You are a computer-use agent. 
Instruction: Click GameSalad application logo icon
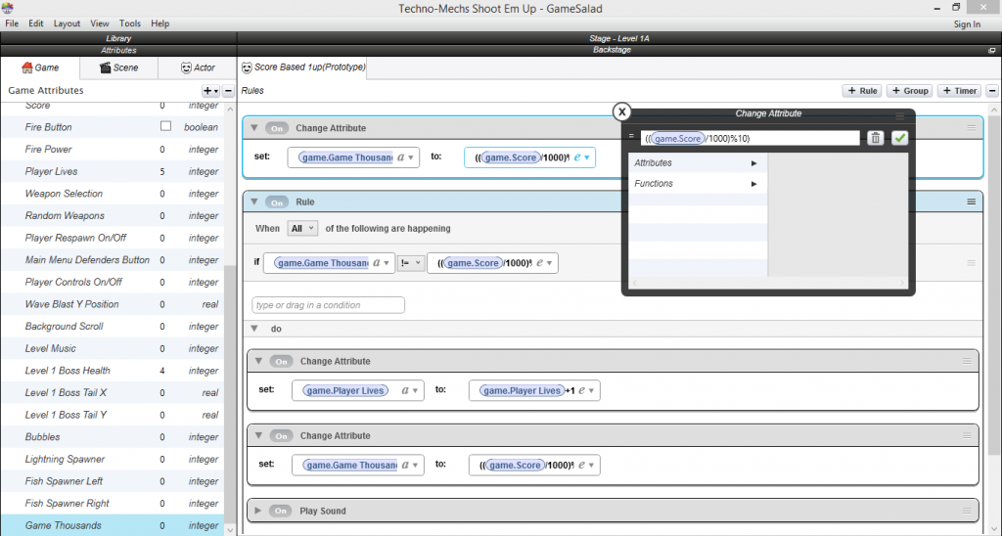pyautogui.click(x=7, y=8)
